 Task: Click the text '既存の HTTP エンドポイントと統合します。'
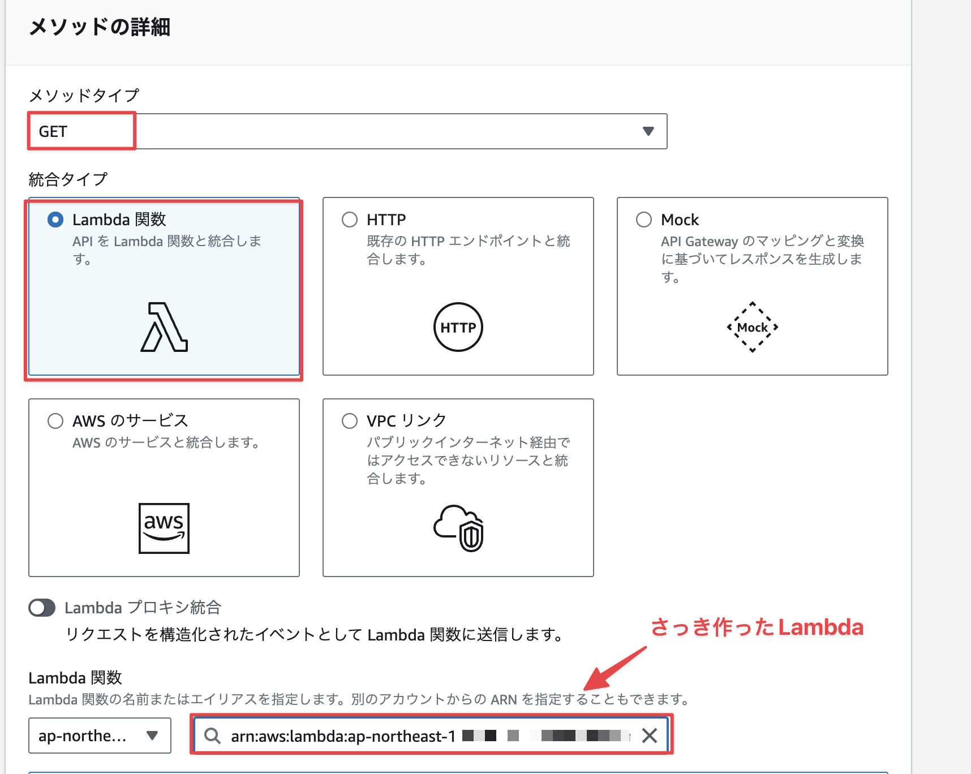[469, 250]
